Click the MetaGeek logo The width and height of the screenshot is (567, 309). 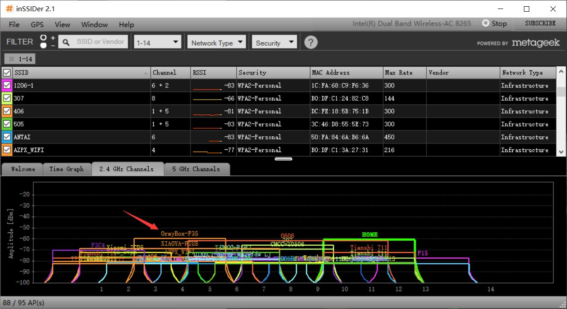pyautogui.click(x=536, y=43)
